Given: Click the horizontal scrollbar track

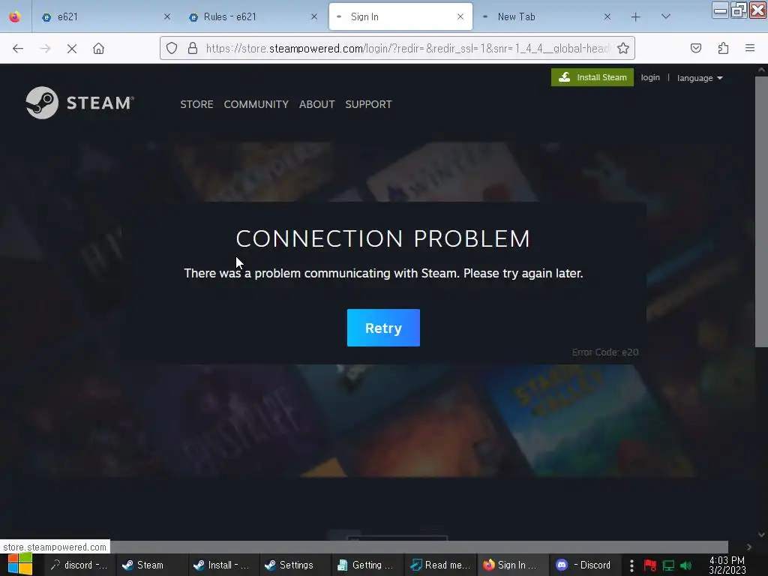Looking at the screenshot, I should click(419, 547).
